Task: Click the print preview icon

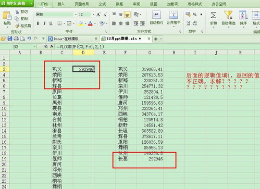Action: [x=22, y=39]
